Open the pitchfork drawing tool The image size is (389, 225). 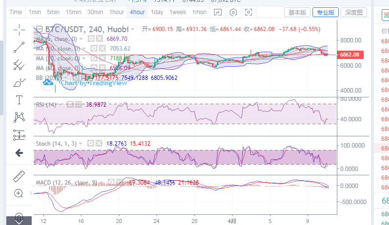(x=19, y=65)
